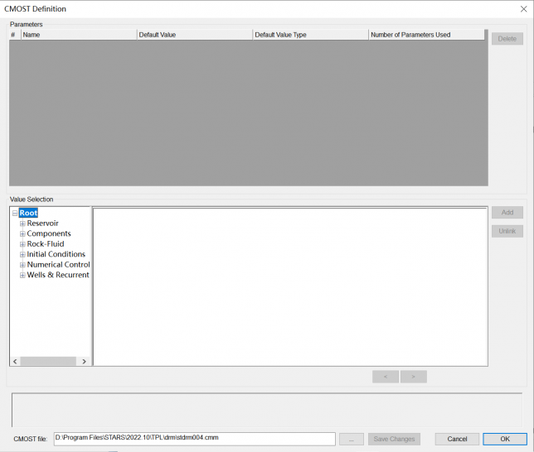Expand the Rock-Fluid node
Image resolution: width=534 pixels, height=452 pixels.
[x=23, y=244]
